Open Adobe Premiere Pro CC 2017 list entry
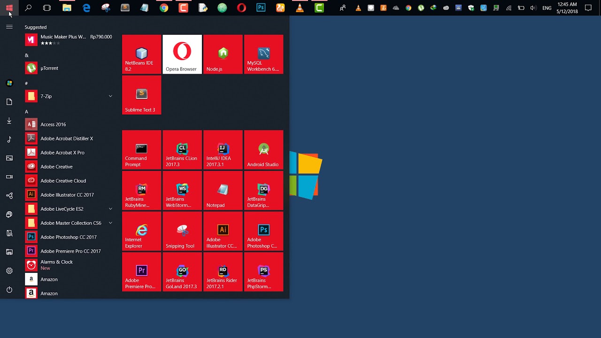The width and height of the screenshot is (601, 338). [x=69, y=251]
